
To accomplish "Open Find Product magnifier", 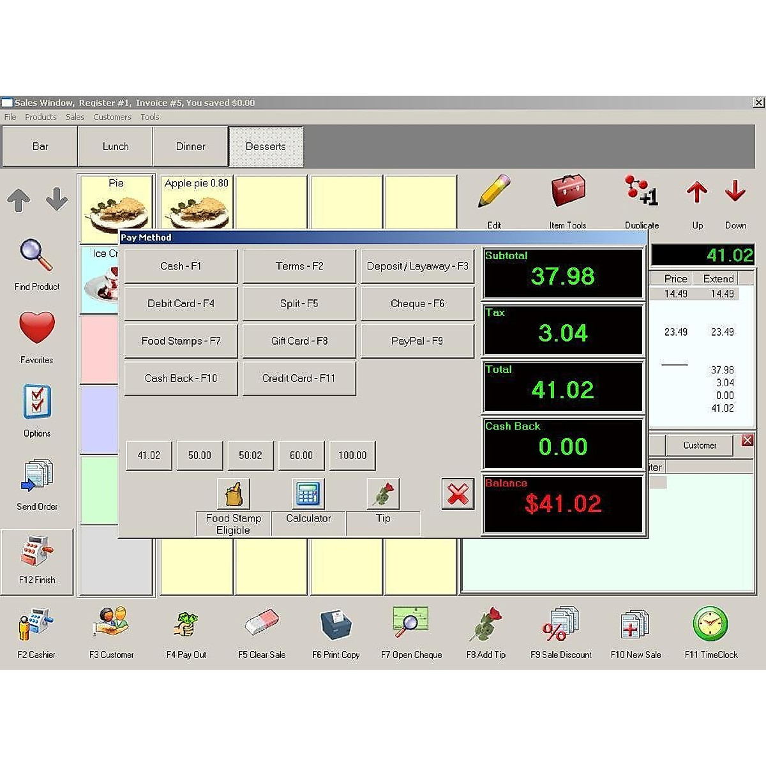I will click(x=36, y=257).
